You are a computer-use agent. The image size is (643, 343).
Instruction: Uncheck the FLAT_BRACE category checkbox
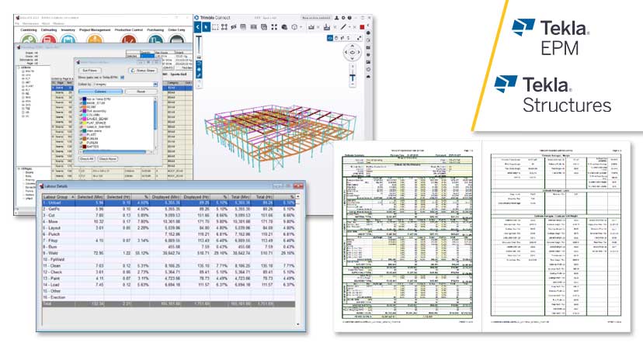coord(80,123)
